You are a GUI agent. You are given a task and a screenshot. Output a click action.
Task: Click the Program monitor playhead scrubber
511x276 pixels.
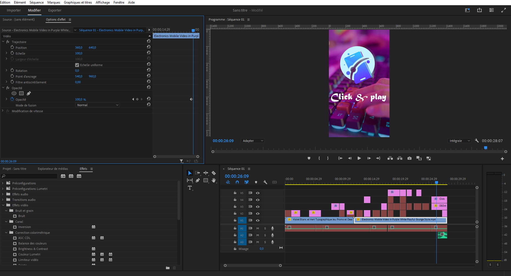485,148
